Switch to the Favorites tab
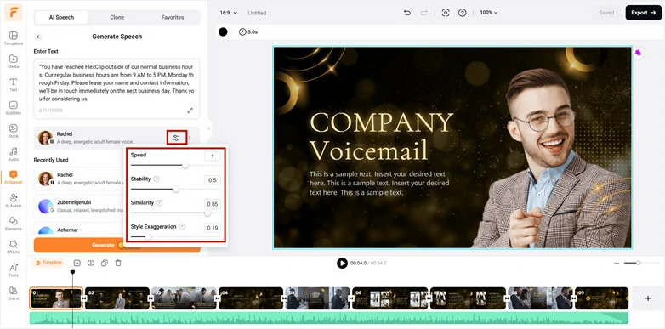This screenshot has width=665, height=329. pyautogui.click(x=173, y=17)
